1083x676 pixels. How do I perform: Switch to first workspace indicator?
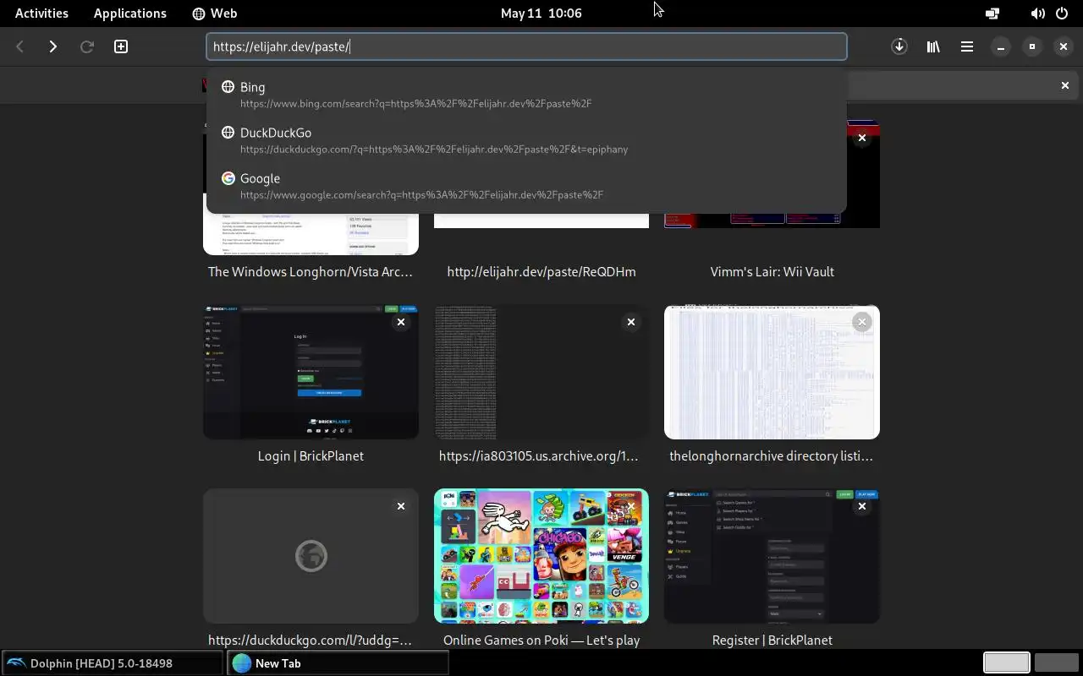1006,663
